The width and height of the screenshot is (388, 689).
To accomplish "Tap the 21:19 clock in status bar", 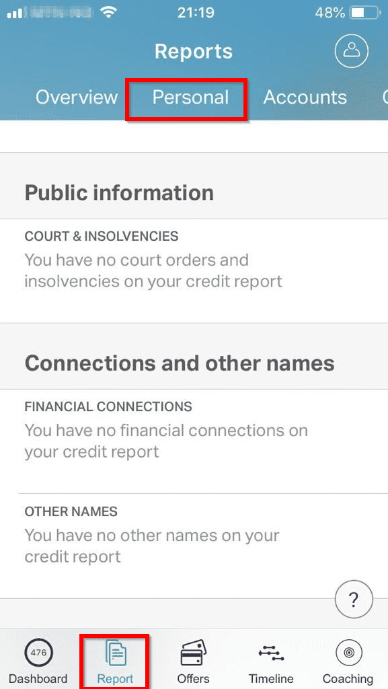I will tap(196, 13).
